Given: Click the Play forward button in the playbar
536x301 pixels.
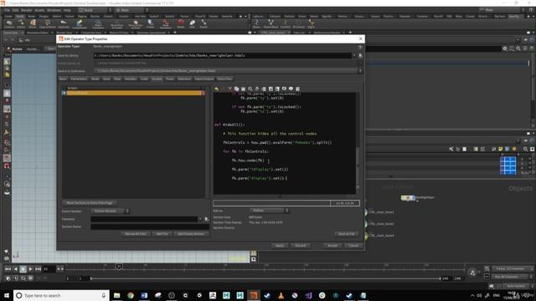Looking at the screenshot, I should (30, 269).
